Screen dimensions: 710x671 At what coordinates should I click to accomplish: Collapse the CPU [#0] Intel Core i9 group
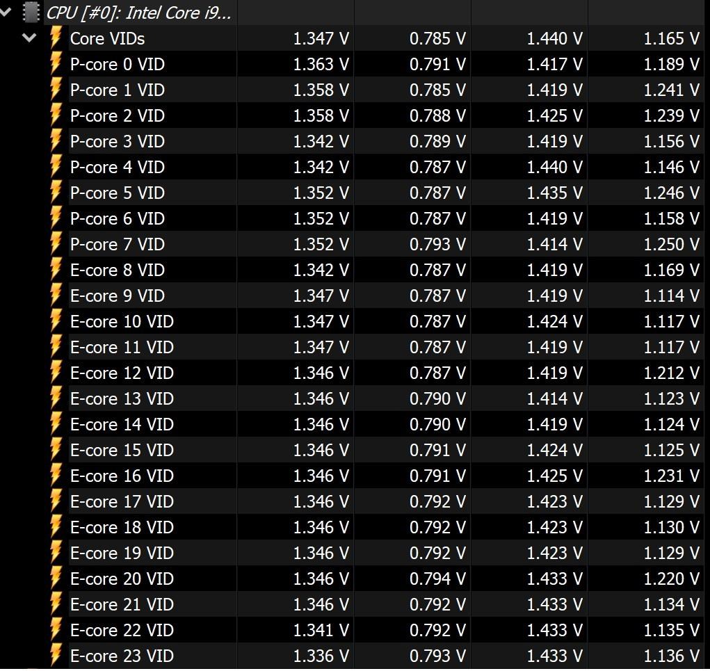6,12
